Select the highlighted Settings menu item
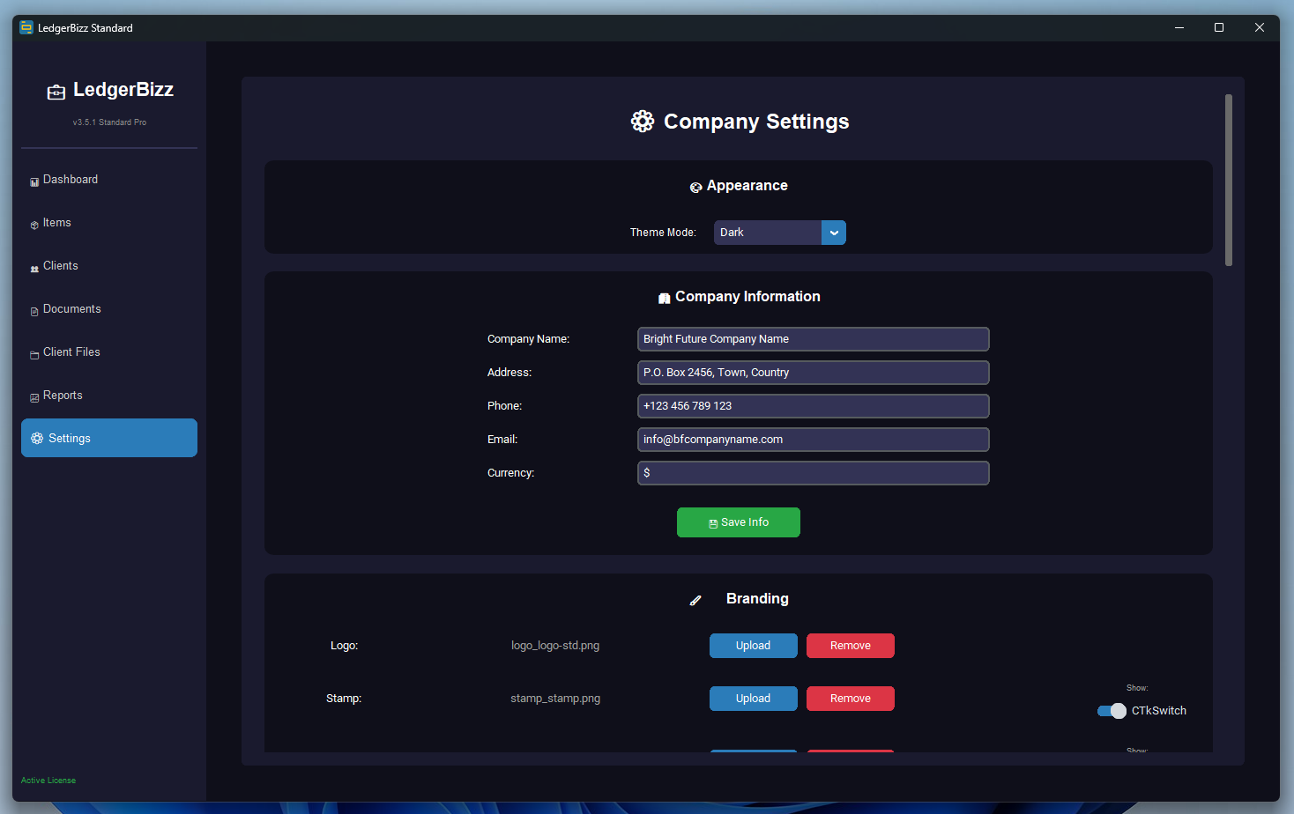This screenshot has height=814, width=1294. click(109, 438)
